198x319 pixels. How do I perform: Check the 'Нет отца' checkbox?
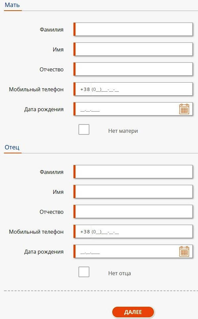tap(84, 273)
